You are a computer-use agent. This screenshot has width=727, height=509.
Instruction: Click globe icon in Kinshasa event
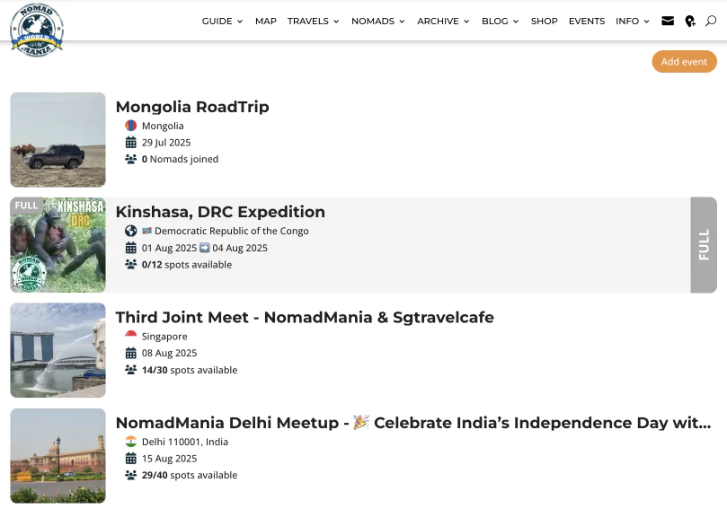[x=131, y=231]
